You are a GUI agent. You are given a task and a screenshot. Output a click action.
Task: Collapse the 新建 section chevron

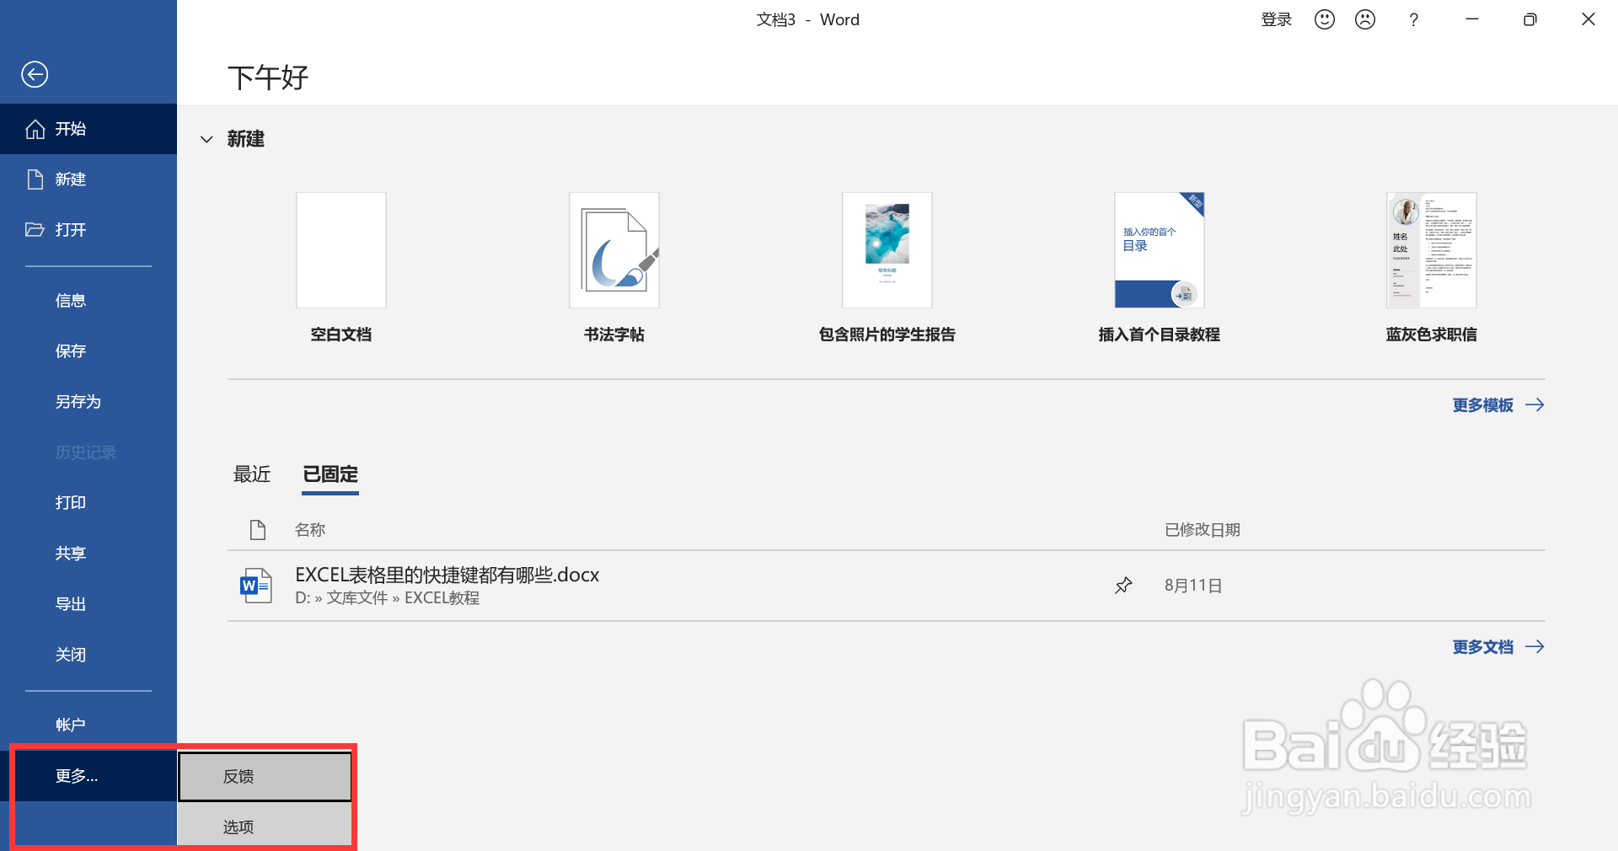[206, 139]
